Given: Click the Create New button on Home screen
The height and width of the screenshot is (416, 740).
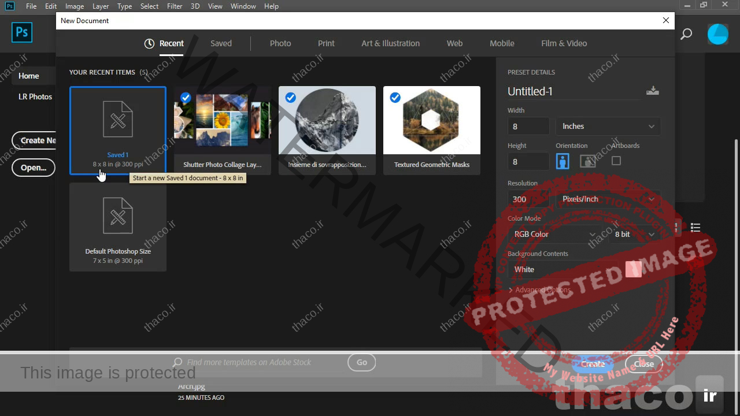Looking at the screenshot, I should tap(34, 140).
